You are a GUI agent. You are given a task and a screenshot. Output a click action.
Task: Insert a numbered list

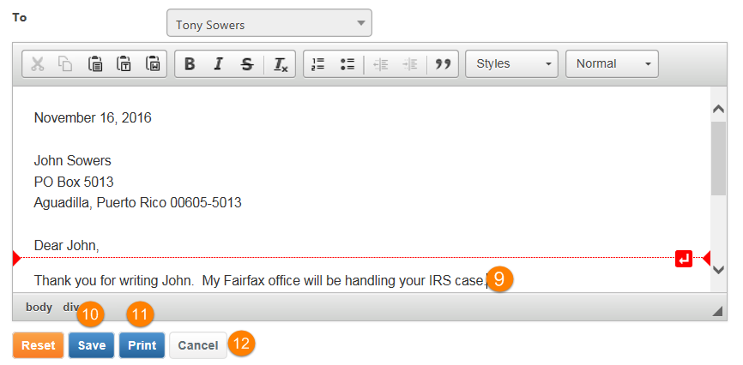point(318,64)
